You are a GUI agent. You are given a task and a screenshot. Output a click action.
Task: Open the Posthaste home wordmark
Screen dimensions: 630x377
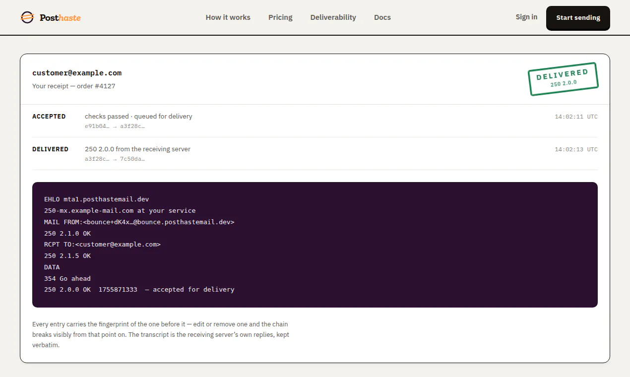pos(60,18)
